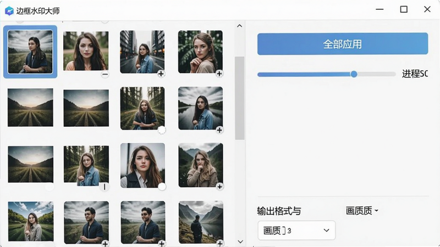Click the minus icon on the close-up woman portrait
This screenshot has width=440, height=247.
[x=105, y=75]
